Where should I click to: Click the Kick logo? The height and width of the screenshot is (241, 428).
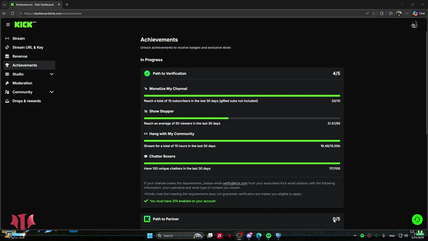tap(25, 24)
